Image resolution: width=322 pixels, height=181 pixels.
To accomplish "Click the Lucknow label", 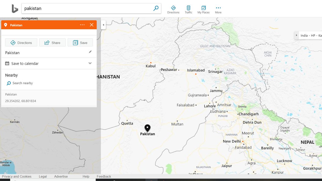I will click(284, 161).
